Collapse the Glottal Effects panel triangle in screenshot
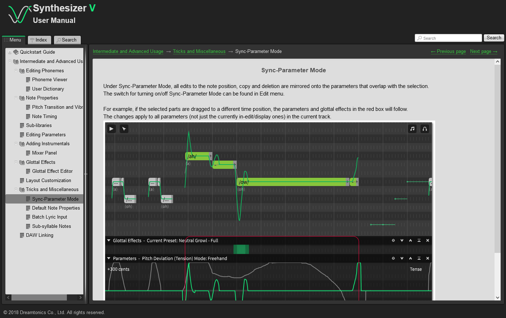 click(109, 240)
